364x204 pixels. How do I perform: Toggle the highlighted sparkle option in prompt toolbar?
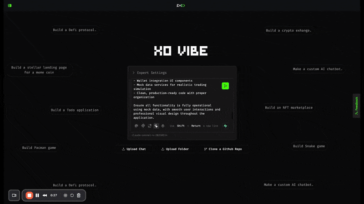156,126
